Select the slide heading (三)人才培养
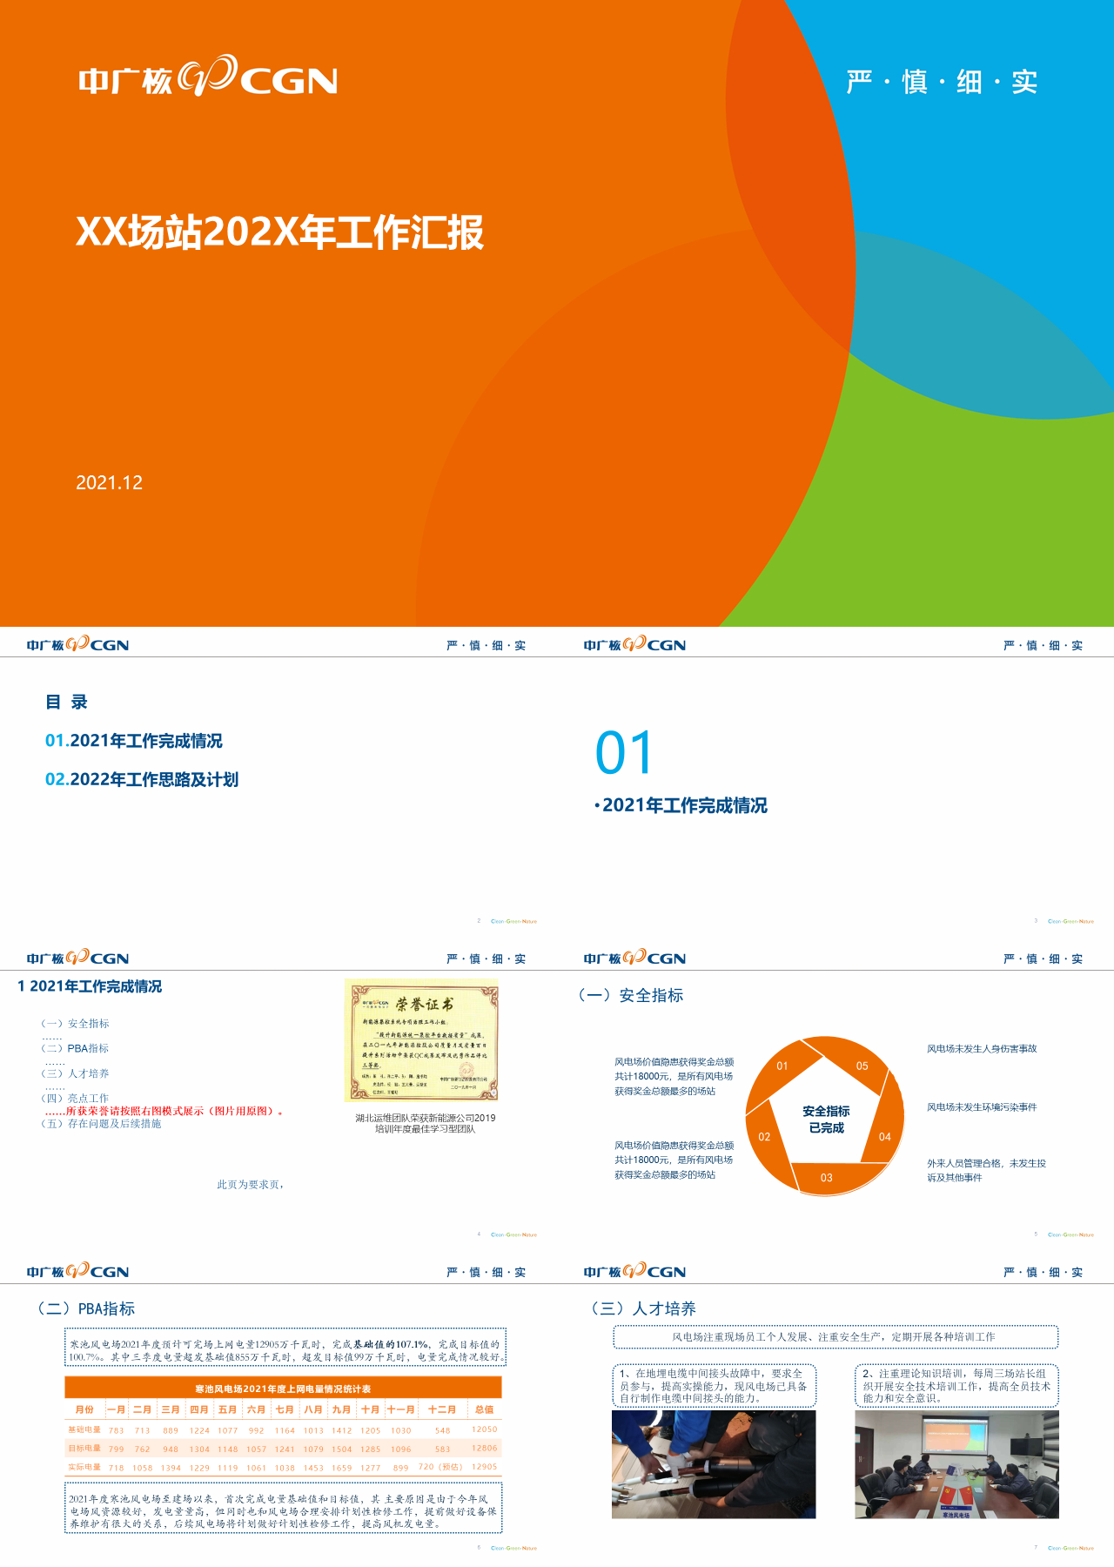 [x=643, y=1308]
